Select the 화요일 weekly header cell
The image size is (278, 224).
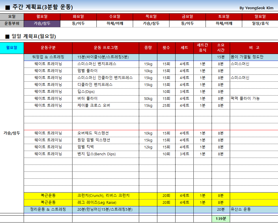point(78,17)
